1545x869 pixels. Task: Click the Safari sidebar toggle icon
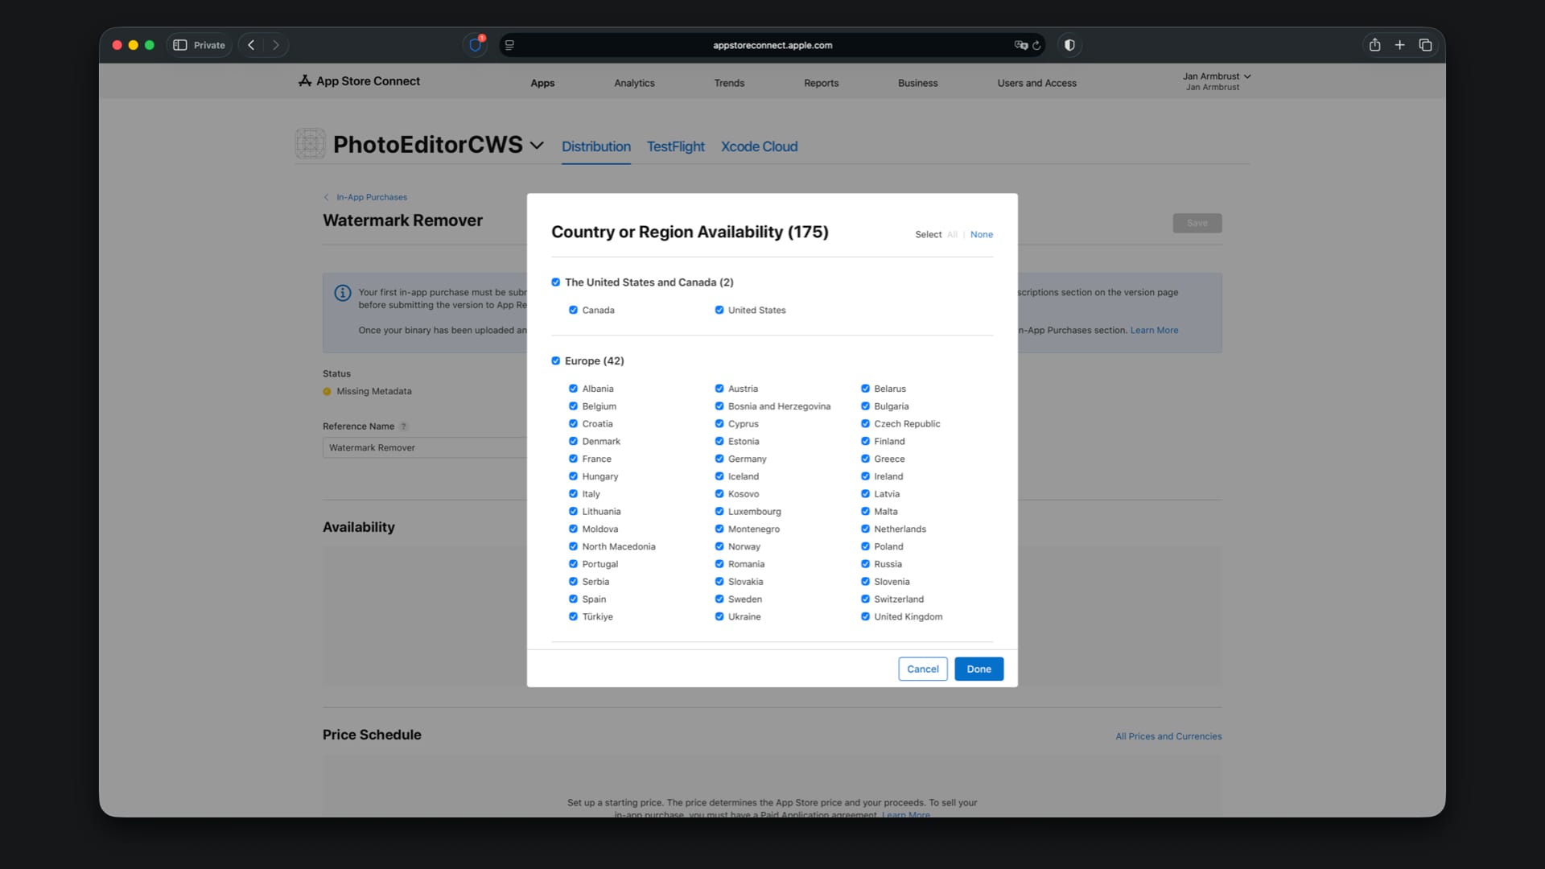pos(180,45)
